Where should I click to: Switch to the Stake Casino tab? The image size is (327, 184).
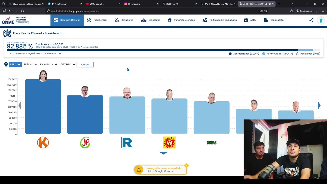coord(27,4)
